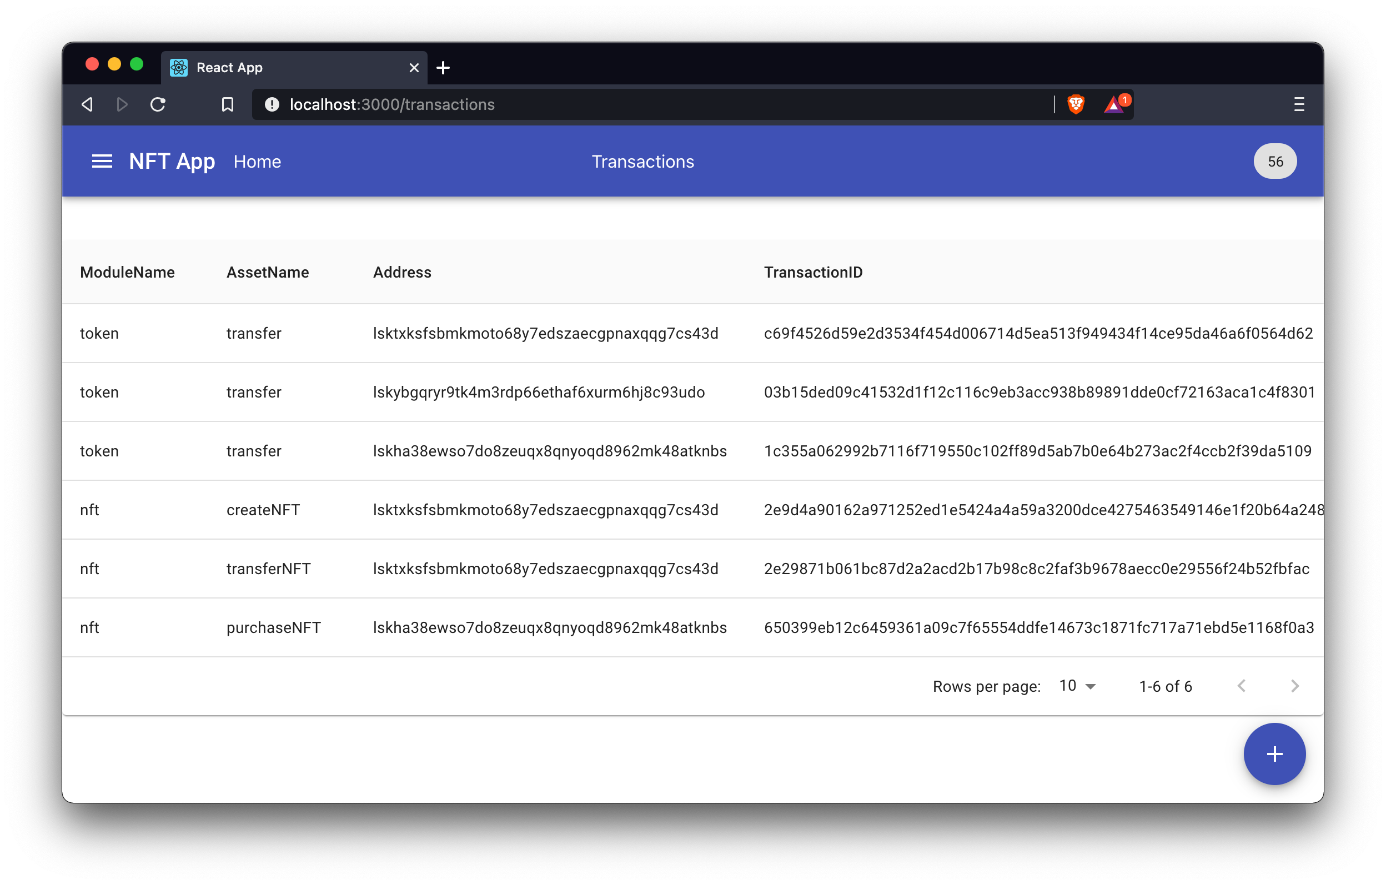Click the ModuleName column header
The image size is (1386, 885).
pyautogui.click(x=127, y=272)
